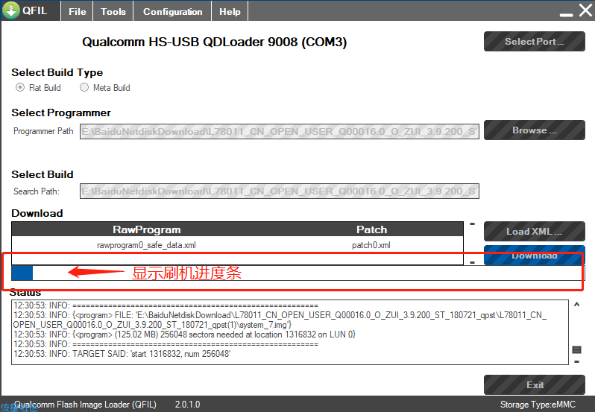
Task: Click the Search Path input field
Action: [280, 191]
